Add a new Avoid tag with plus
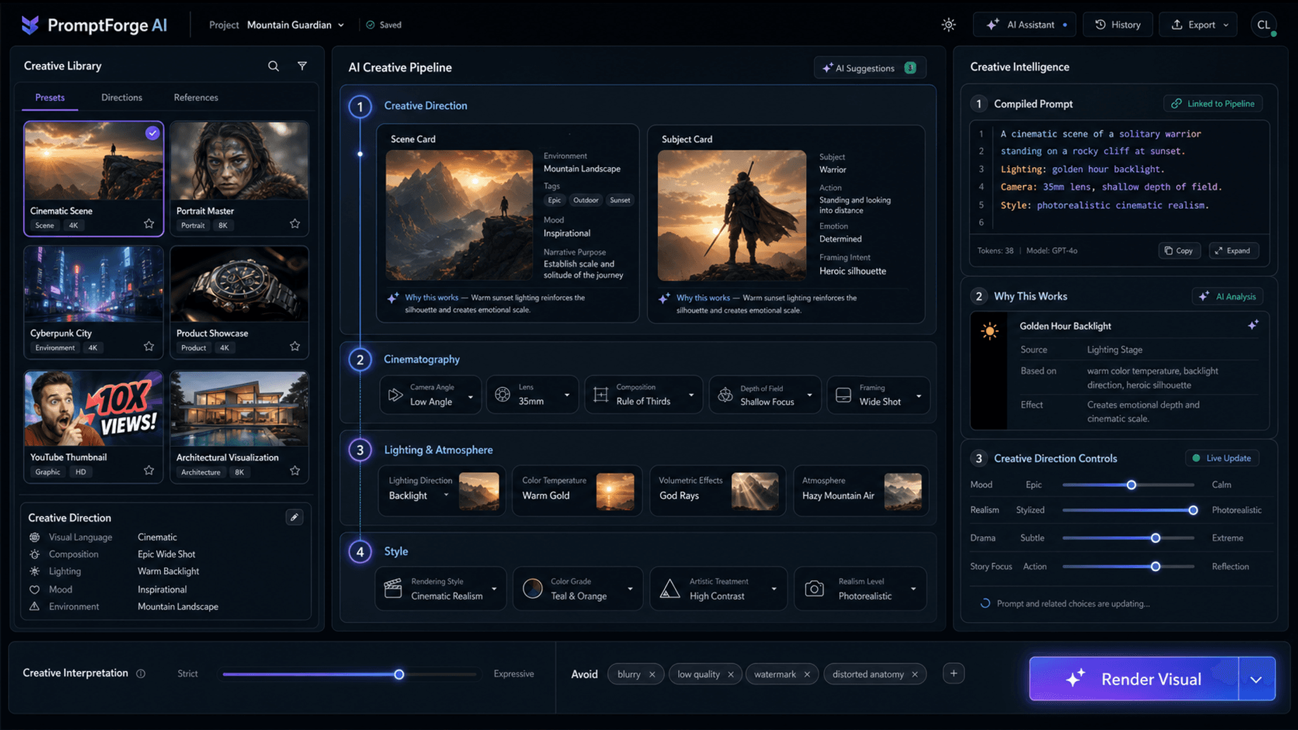 tap(953, 673)
